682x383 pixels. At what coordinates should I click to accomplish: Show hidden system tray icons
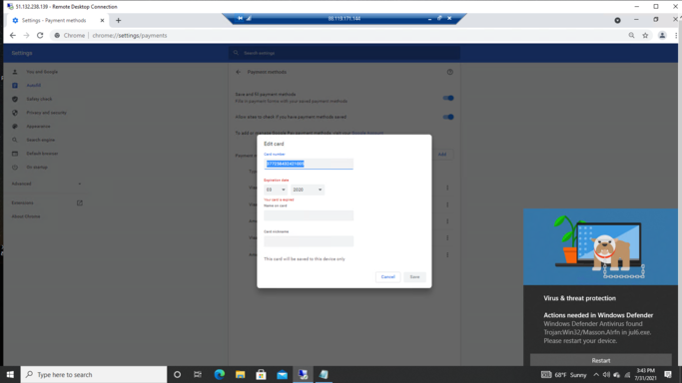596,375
